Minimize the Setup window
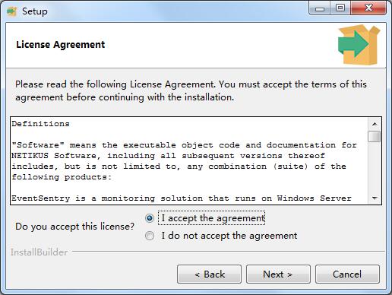Image resolution: width=392 pixels, height=295 pixels. (320, 8)
